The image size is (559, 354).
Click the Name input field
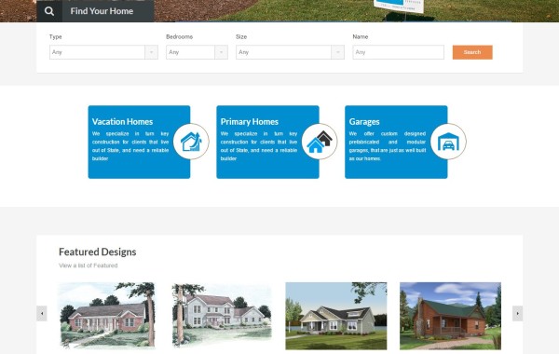pos(398,52)
